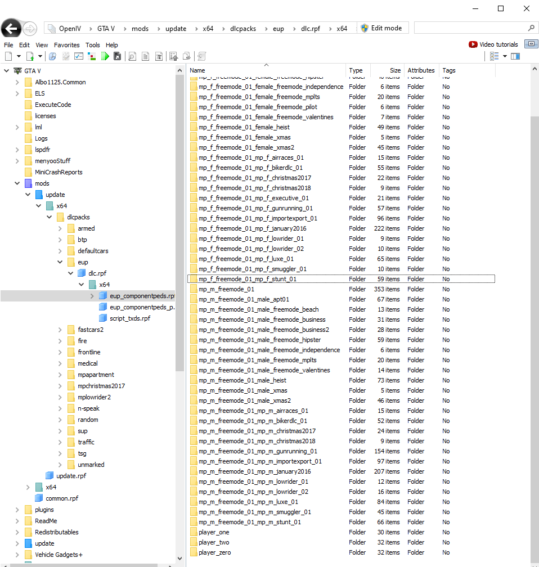539x567 pixels.
Task: Expand the eup_componentpeds.rpf node
Action: (x=92, y=296)
